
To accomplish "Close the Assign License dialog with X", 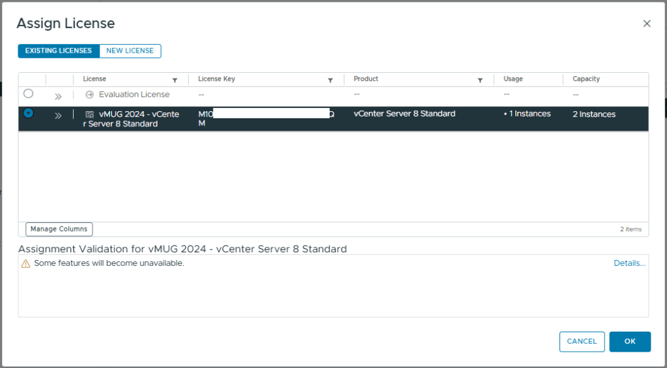I will click(x=647, y=23).
